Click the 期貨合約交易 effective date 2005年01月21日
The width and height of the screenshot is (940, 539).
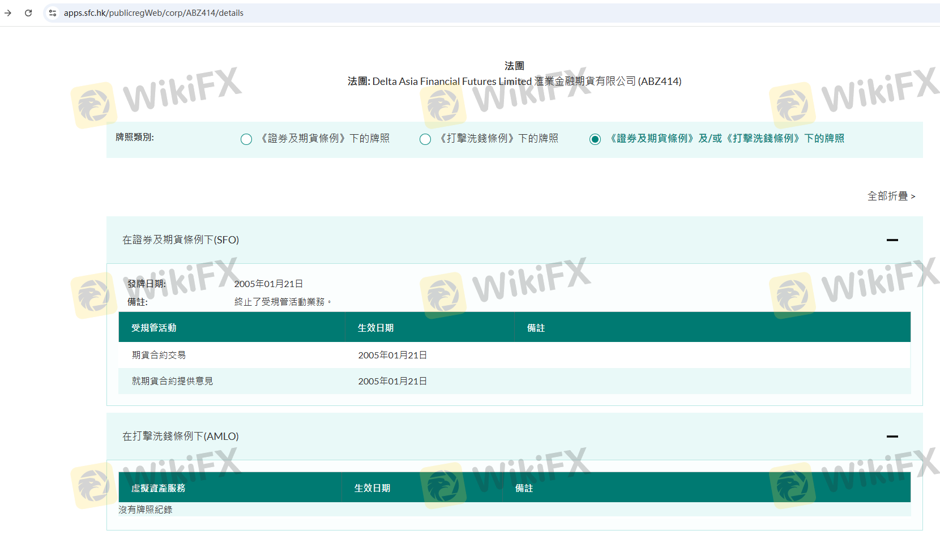tap(392, 355)
